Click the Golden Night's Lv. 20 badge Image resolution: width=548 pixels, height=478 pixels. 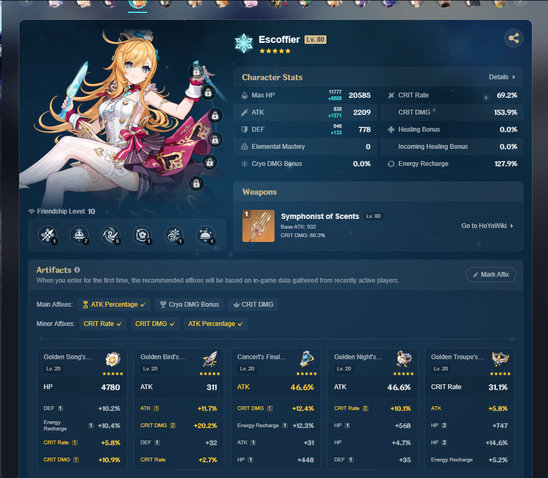click(344, 369)
